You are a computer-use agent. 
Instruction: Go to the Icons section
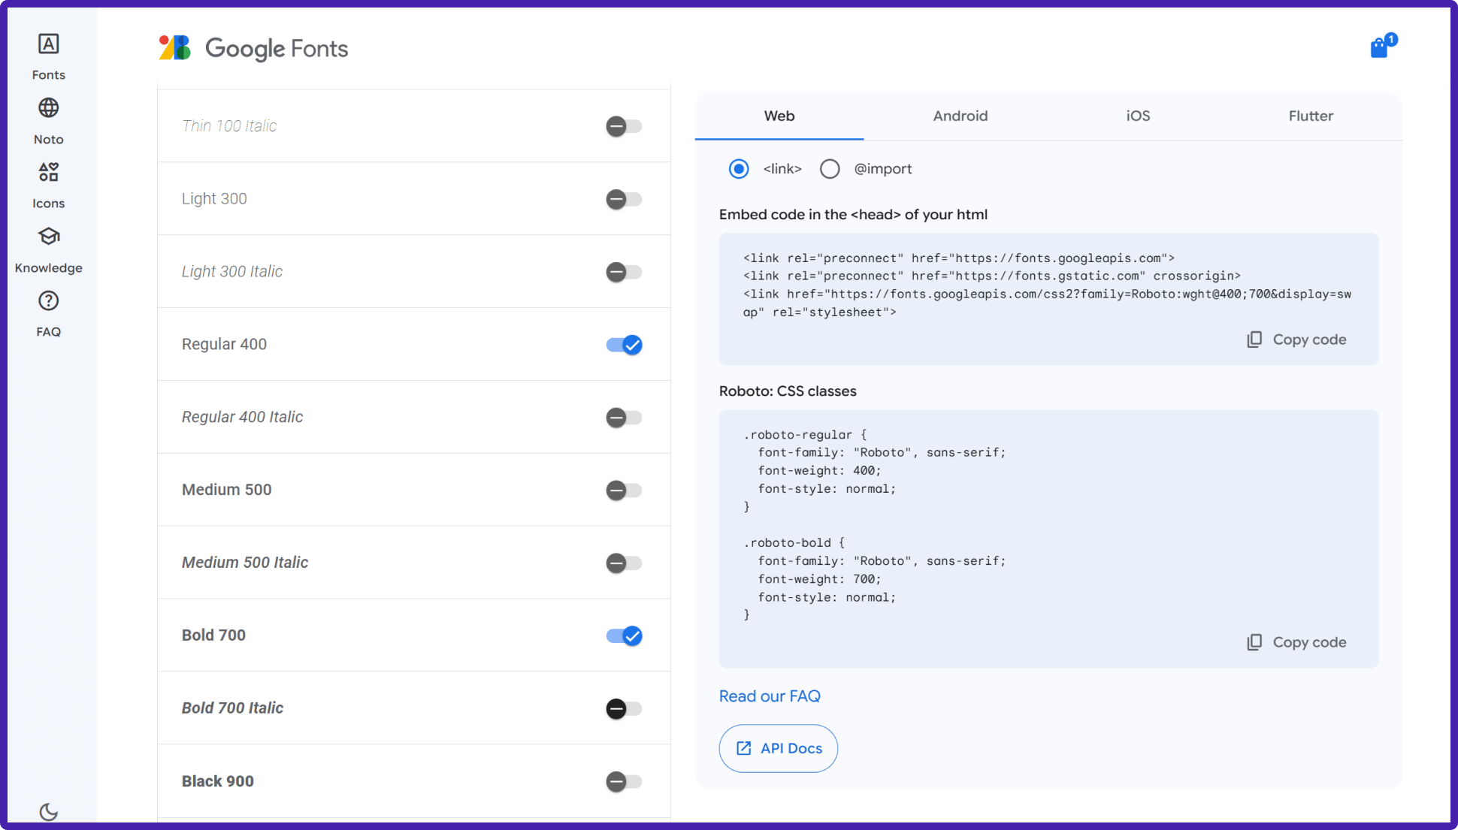[x=49, y=186]
